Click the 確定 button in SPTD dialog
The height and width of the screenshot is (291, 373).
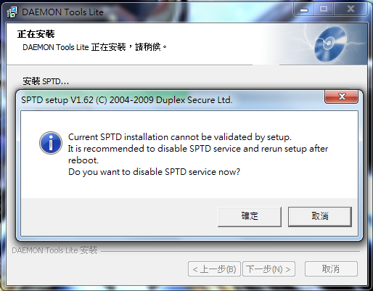[250, 216]
